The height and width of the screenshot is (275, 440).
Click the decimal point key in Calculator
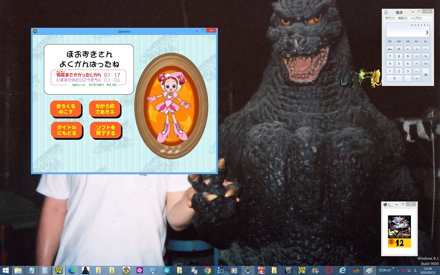[408, 78]
